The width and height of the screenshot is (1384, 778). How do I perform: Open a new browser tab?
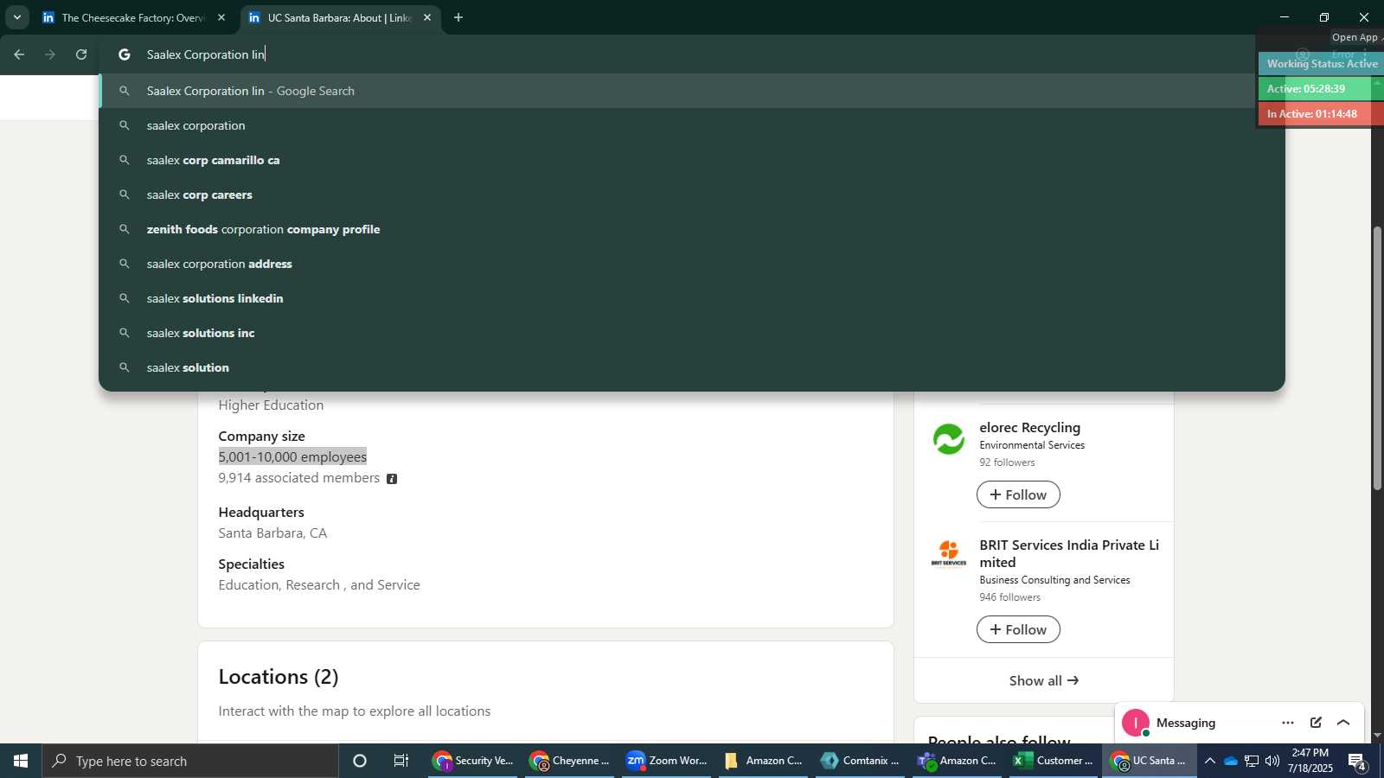(x=458, y=17)
